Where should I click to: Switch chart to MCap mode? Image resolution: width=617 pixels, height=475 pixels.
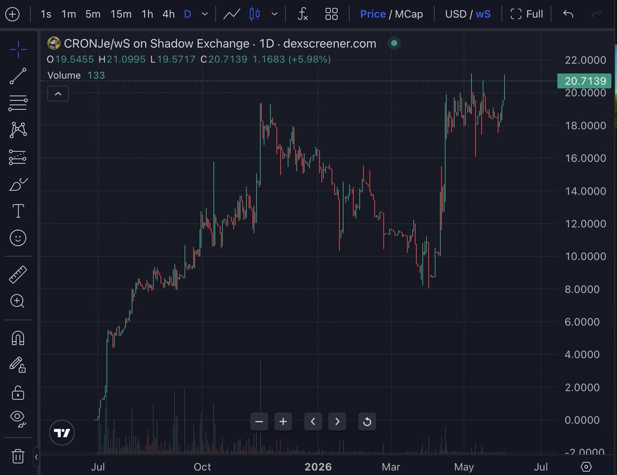coord(409,14)
